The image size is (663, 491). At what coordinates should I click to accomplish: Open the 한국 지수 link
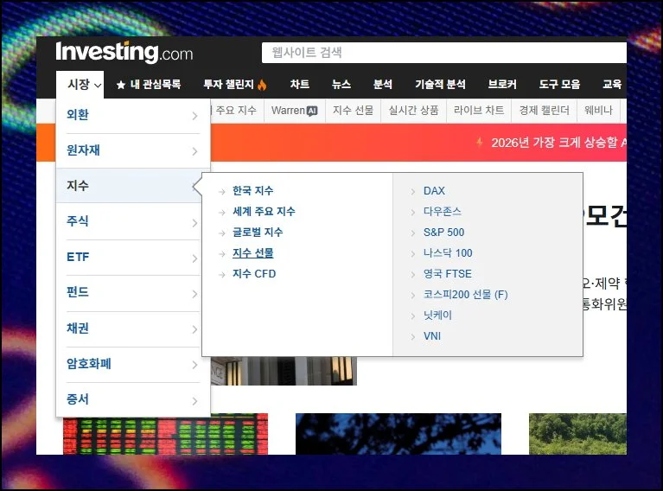(x=252, y=191)
